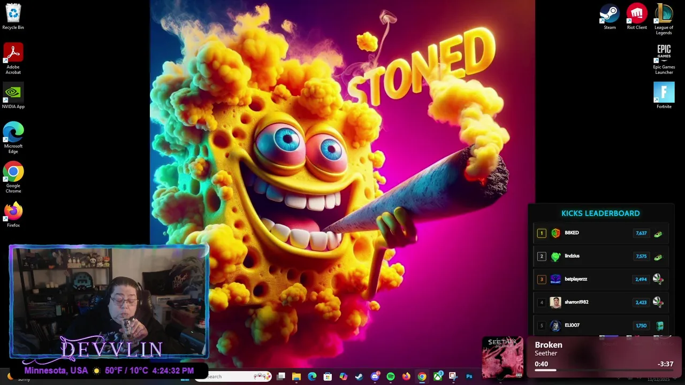Click the 7,637 kicks score
Screen dimensions: 685x385
[x=641, y=233]
